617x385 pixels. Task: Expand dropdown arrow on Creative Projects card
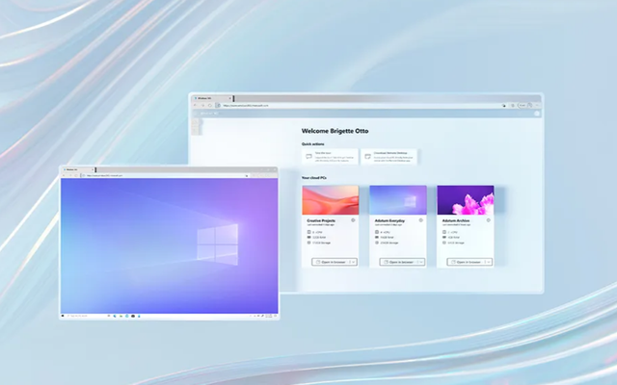(353, 262)
